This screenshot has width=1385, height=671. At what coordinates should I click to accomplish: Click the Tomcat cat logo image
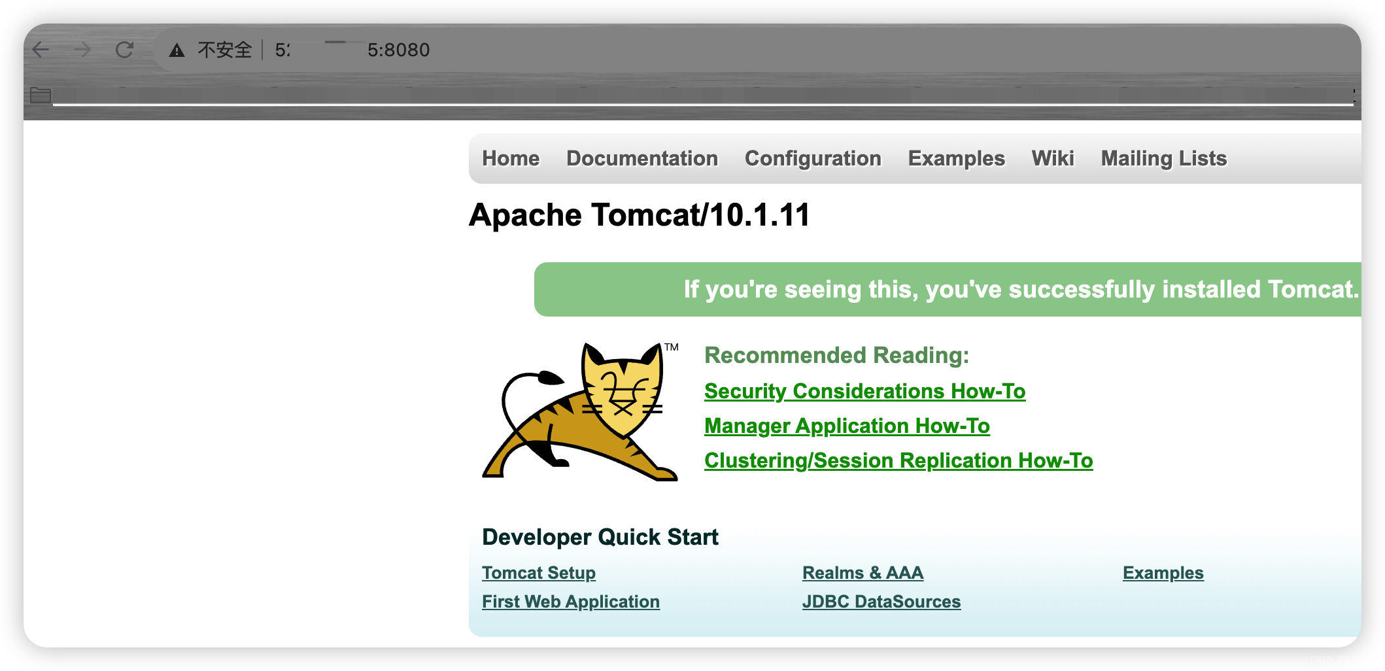581,411
